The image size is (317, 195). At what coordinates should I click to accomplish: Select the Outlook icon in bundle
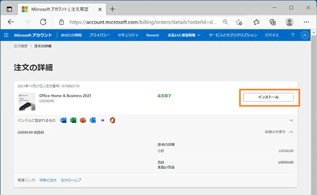point(93,120)
